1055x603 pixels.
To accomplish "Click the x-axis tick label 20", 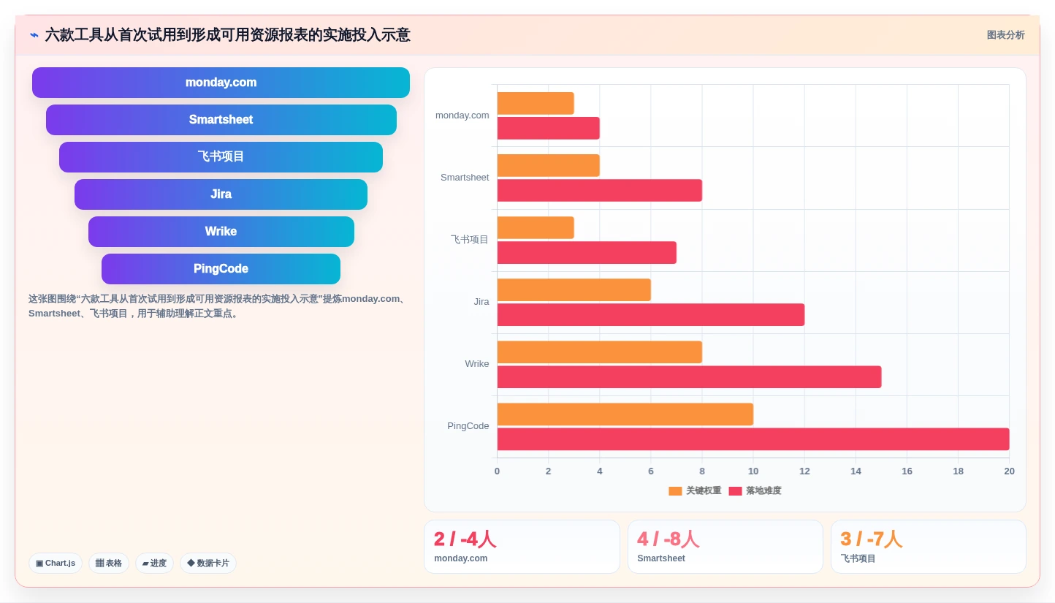I will coord(1009,471).
